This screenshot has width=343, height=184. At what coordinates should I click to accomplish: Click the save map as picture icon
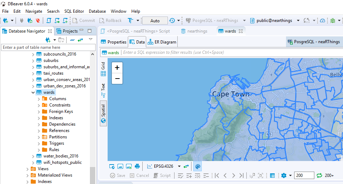[x=129, y=167]
